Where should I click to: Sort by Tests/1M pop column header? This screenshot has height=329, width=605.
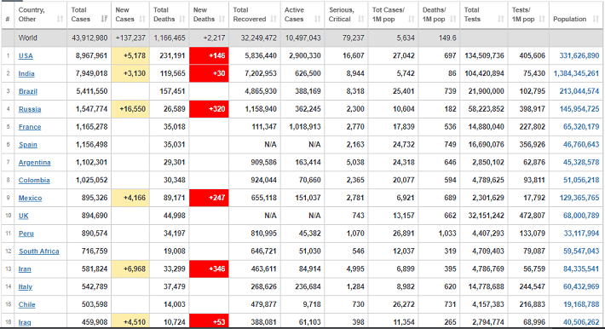point(528,14)
